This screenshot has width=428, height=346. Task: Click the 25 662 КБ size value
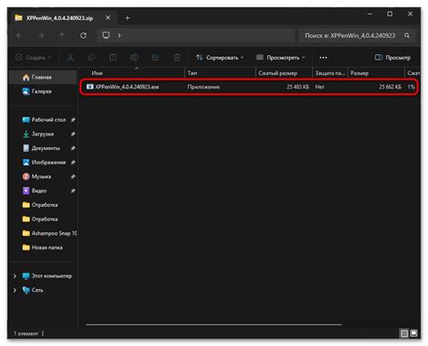tap(390, 87)
